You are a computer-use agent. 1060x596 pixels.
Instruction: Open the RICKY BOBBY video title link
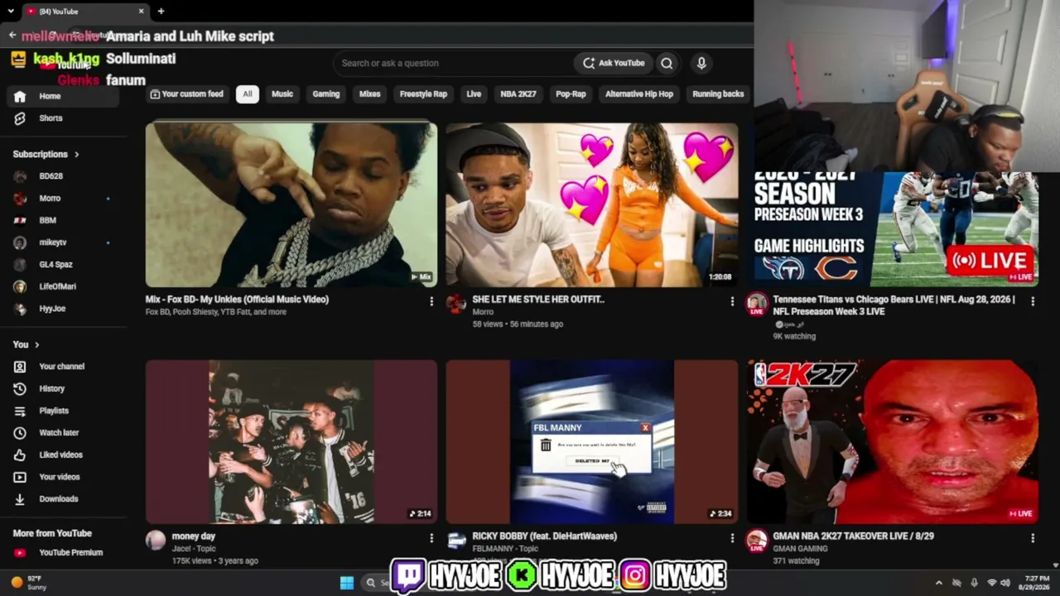(545, 536)
